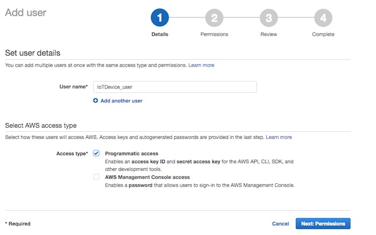Open Learn more link about multiple users
The height and width of the screenshot is (235, 376).
click(201, 65)
